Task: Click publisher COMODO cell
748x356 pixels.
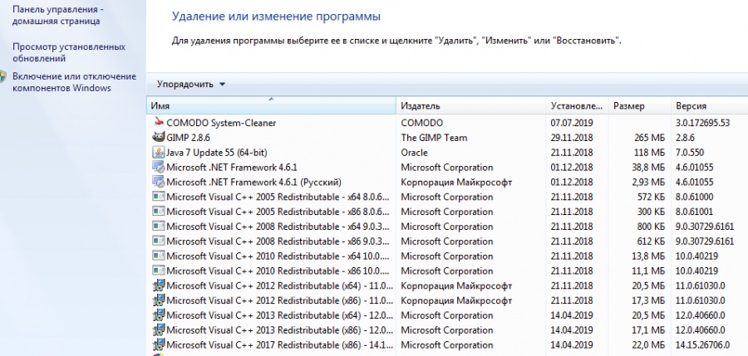Action: click(421, 123)
